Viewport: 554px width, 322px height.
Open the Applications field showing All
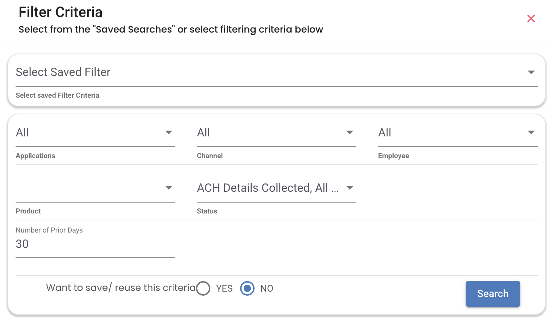[x=87, y=133]
